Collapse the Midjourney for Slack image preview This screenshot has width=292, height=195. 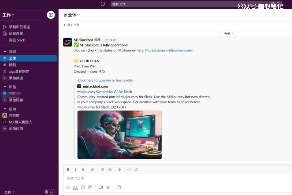(x=125, y=107)
